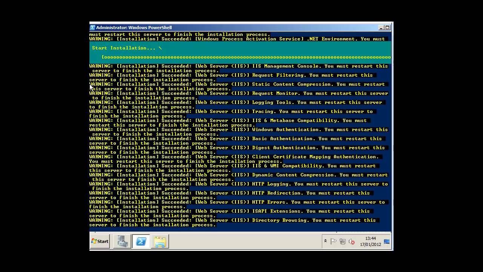The width and height of the screenshot is (483, 272).
Task: Click the '.NET Environment' warning line
Action: pos(237,39)
